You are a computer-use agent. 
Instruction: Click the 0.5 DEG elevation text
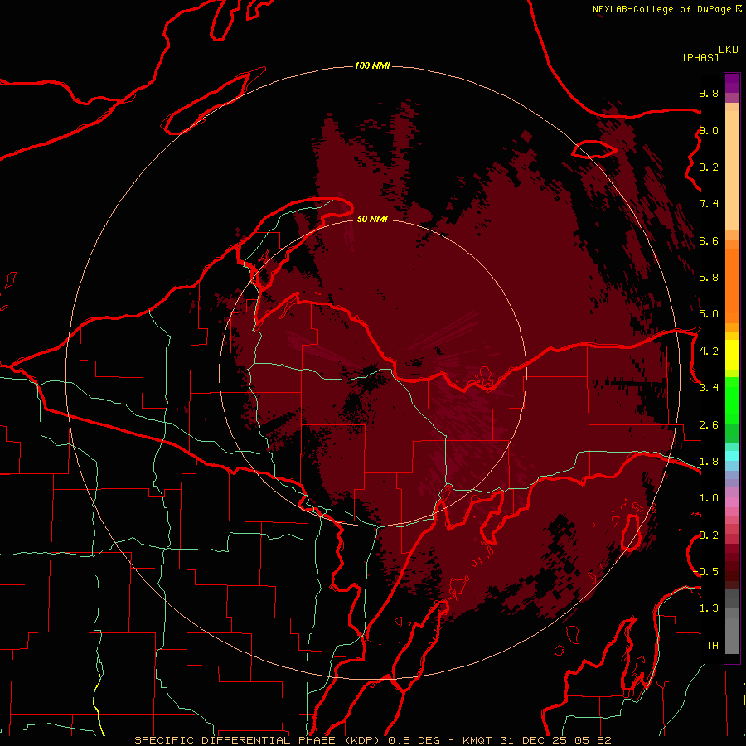coord(415,740)
